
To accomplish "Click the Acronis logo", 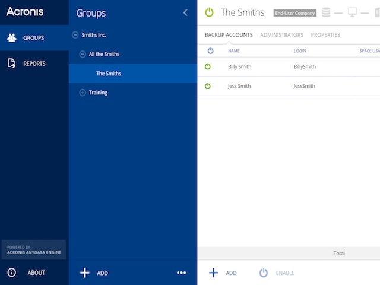I will pyautogui.click(x=25, y=12).
